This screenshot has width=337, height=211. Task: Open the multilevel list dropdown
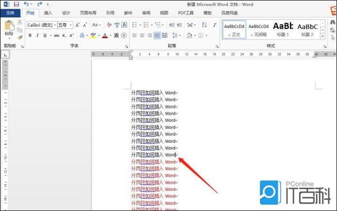(163, 25)
